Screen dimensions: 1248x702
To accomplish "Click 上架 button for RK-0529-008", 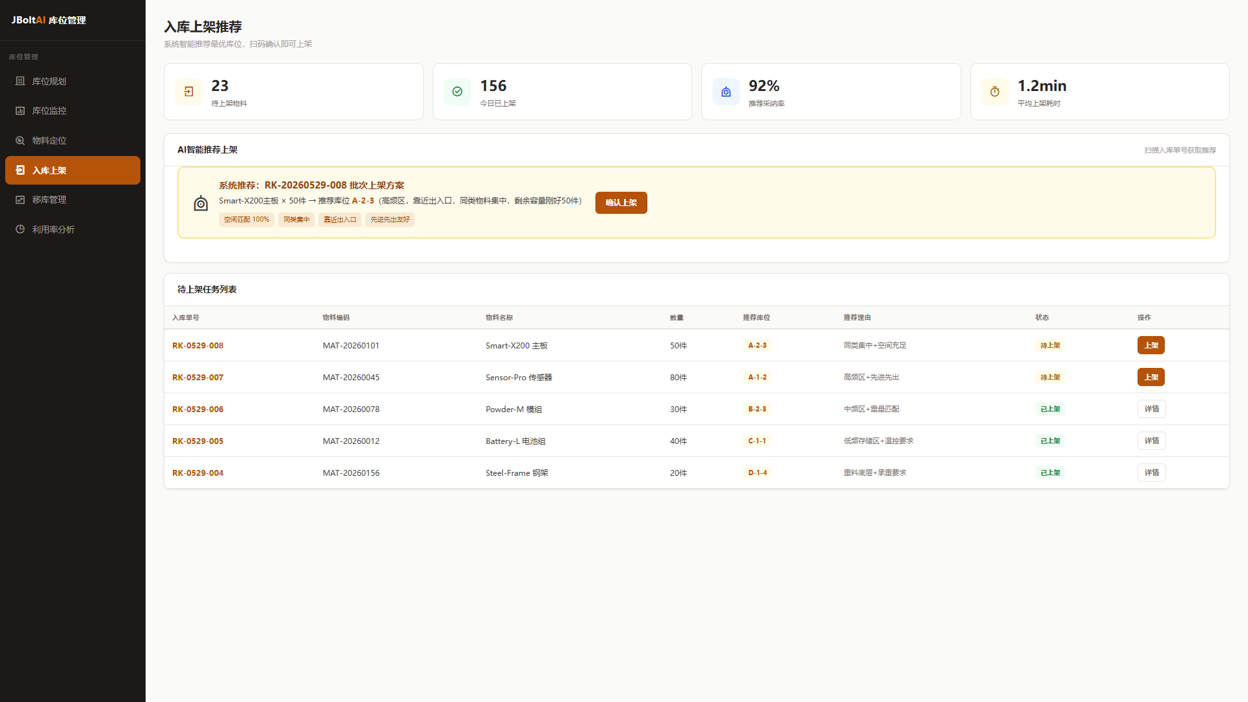I will pos(1151,345).
